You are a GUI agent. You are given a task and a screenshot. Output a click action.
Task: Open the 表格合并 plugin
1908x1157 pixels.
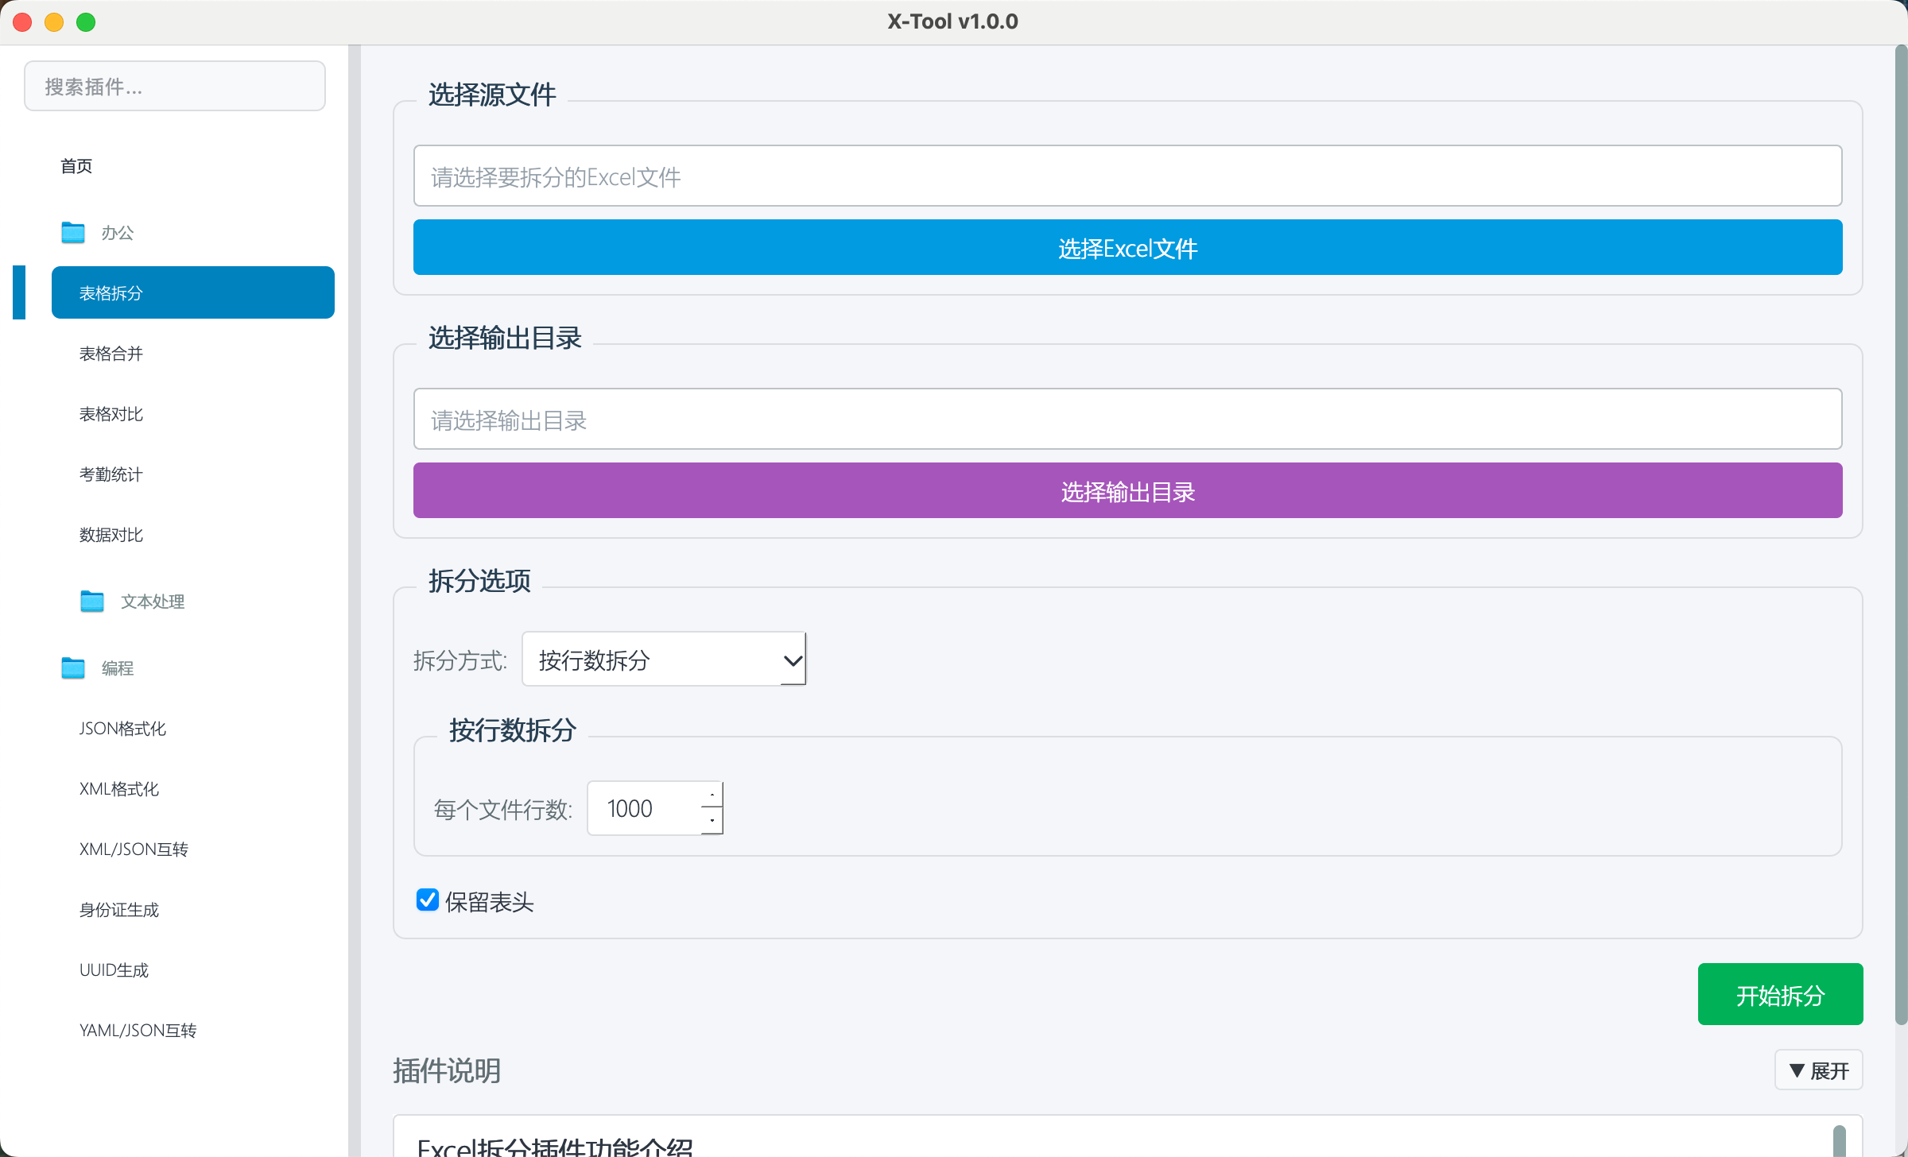tap(111, 354)
